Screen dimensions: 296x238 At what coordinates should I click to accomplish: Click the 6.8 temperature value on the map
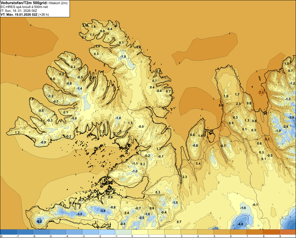coord(221,105)
